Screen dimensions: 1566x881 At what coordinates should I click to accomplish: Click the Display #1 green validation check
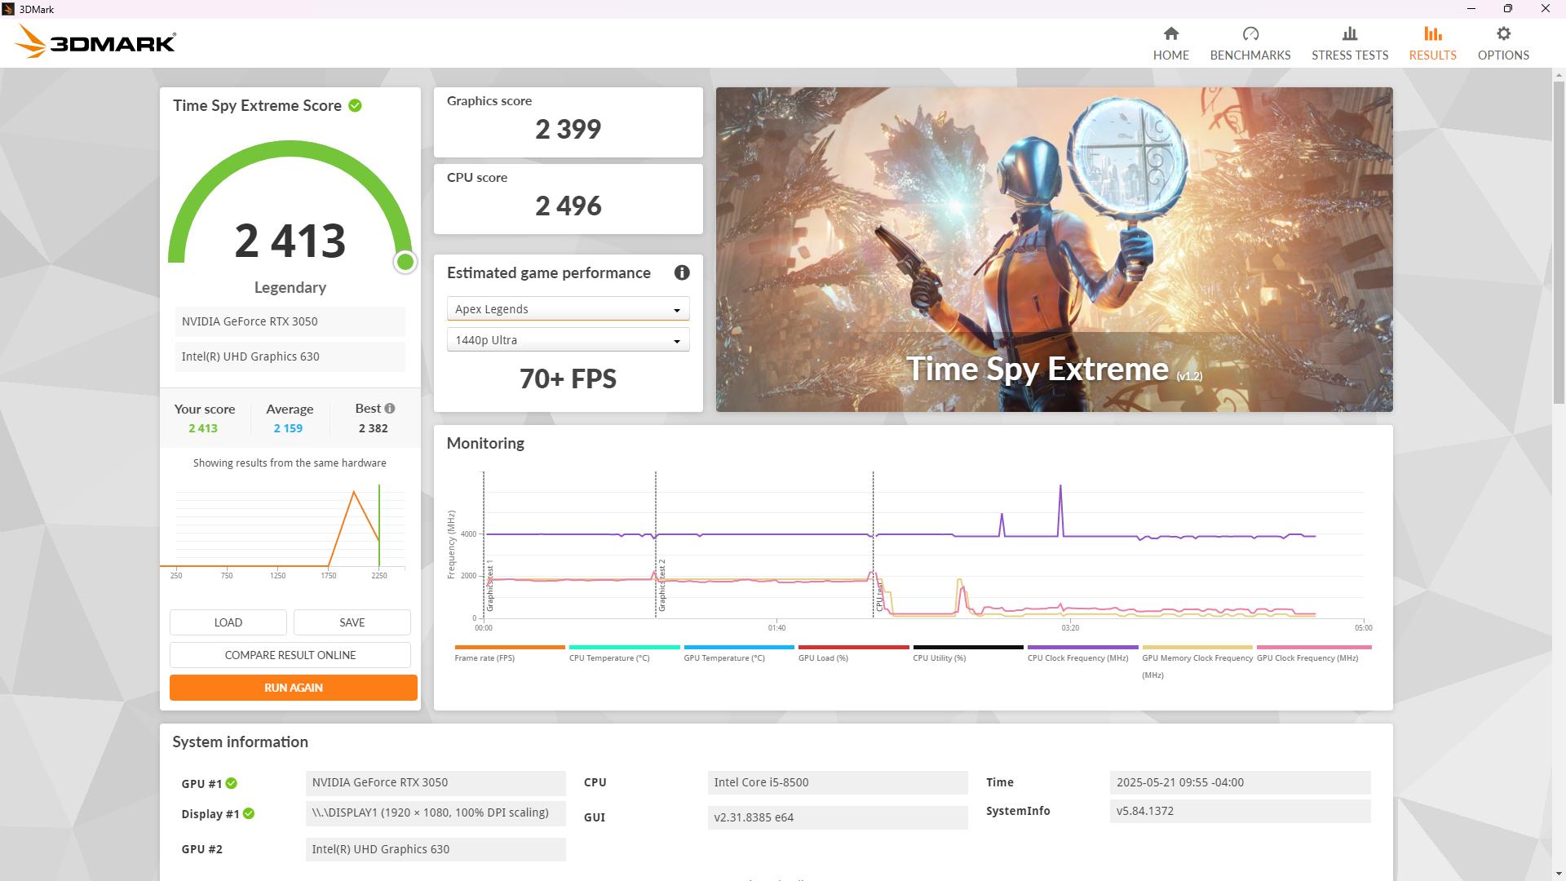pyautogui.click(x=249, y=814)
